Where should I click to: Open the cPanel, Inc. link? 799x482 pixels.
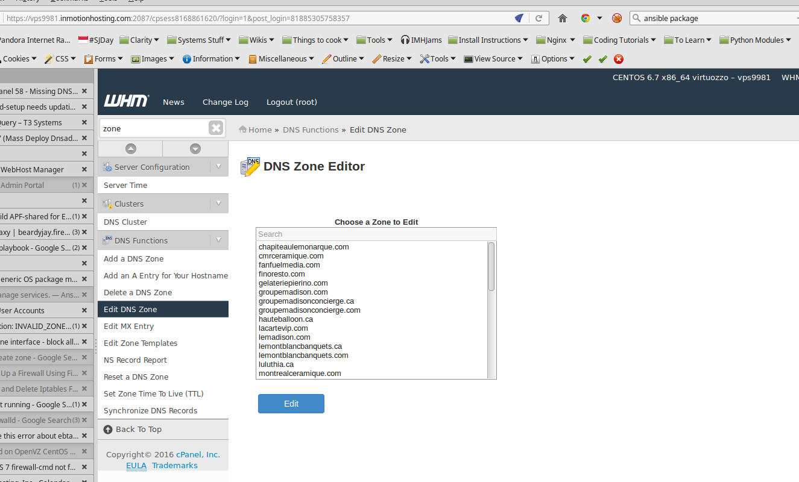click(x=198, y=454)
